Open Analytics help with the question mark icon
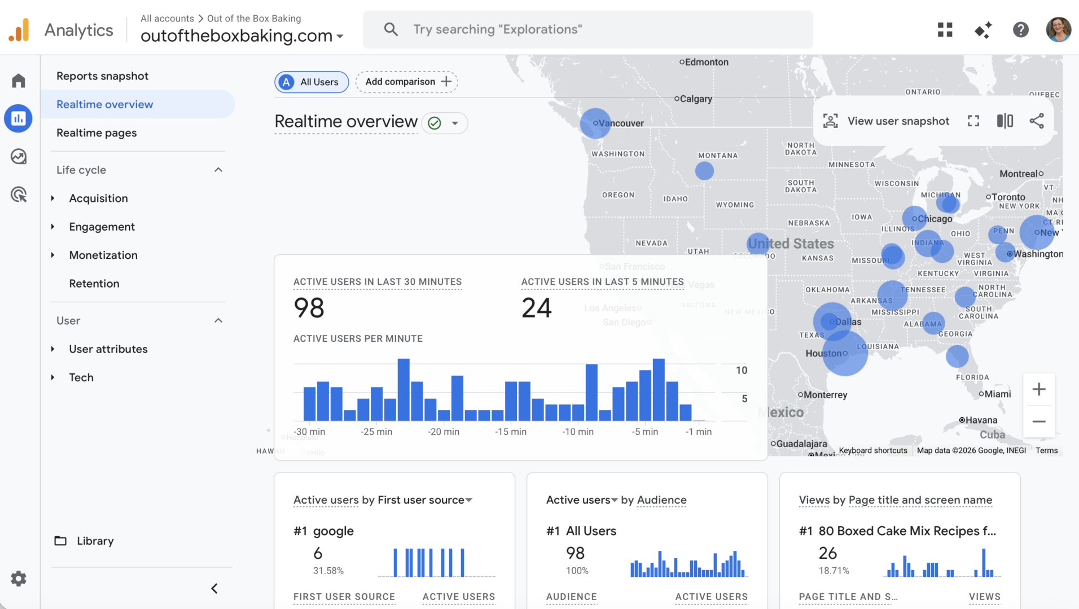This screenshot has height=609, width=1079. (1020, 29)
